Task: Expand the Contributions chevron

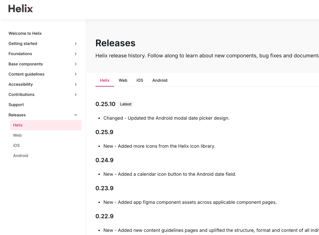Action: point(76,94)
